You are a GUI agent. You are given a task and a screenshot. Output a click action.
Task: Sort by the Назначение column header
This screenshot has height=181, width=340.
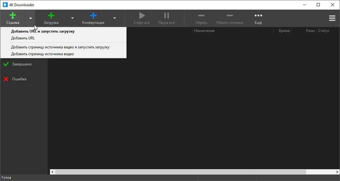tap(204, 31)
